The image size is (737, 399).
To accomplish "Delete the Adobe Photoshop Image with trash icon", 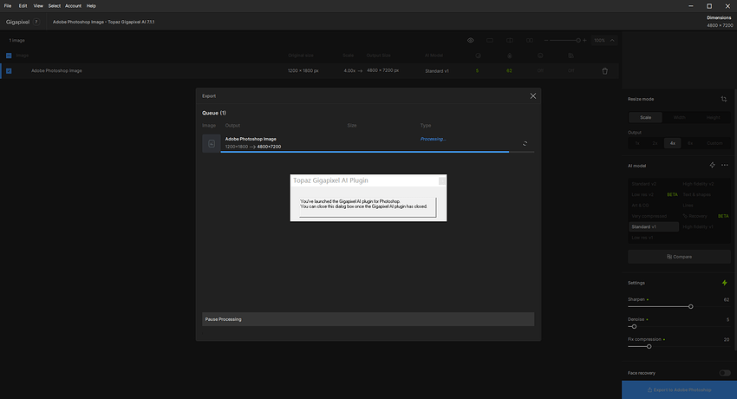I will (605, 71).
